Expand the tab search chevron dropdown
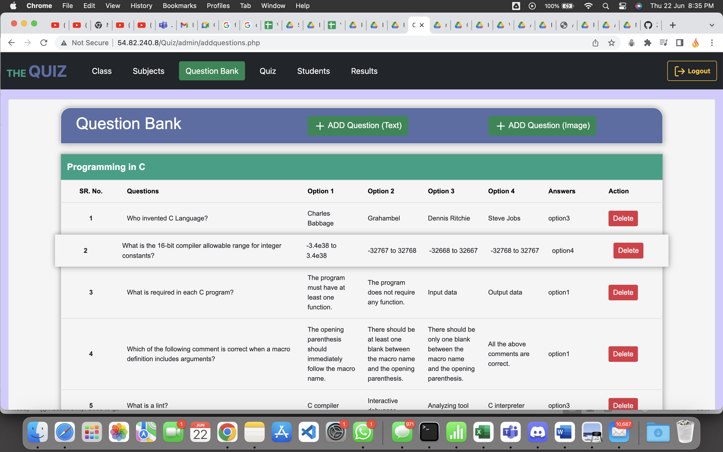Viewport: 723px width, 452px height. (712, 25)
